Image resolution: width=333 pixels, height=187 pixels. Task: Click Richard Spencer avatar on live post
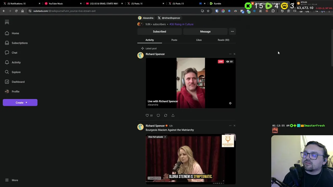pyautogui.click(x=140, y=55)
